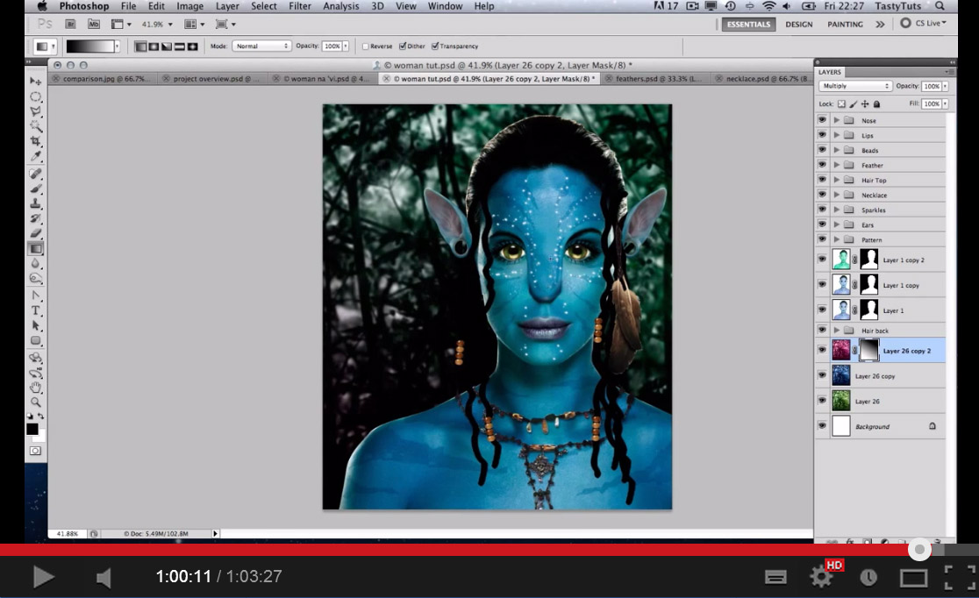Choose the Radial Gradient style icon
The height and width of the screenshot is (598, 979).
pos(154,46)
